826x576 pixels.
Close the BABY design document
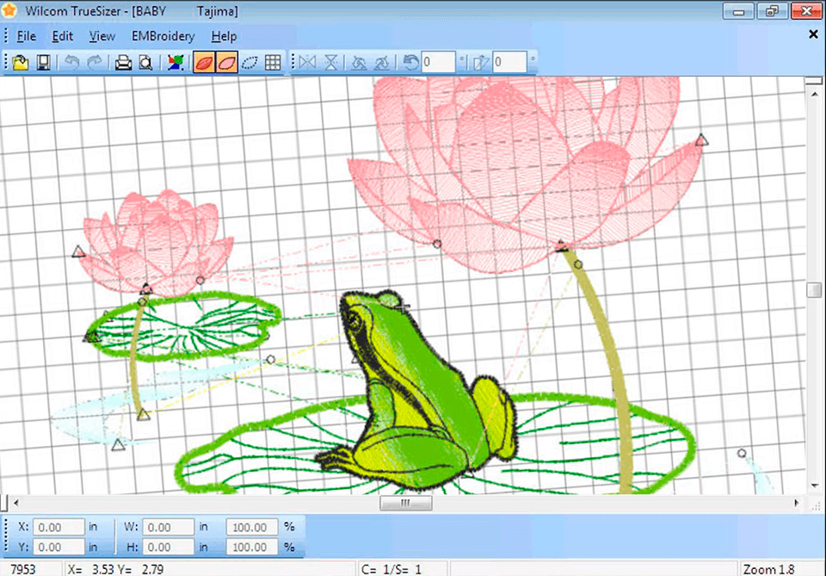pos(813,35)
